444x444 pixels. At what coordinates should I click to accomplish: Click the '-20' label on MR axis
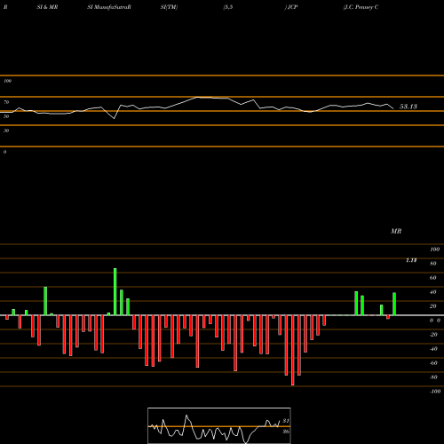tap(433, 335)
